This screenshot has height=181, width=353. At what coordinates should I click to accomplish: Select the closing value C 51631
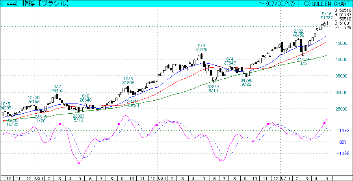[x=342, y=23]
